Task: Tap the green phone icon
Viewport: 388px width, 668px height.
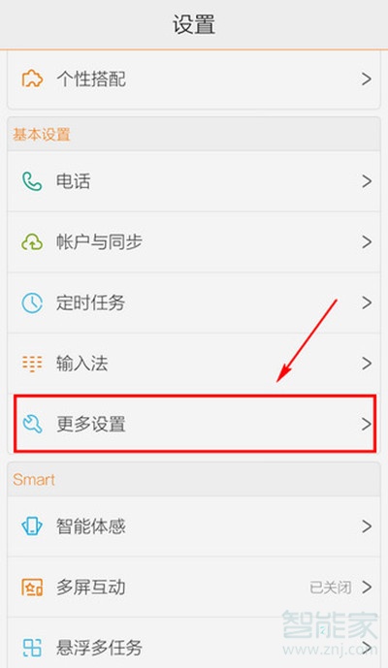Action: (32, 181)
